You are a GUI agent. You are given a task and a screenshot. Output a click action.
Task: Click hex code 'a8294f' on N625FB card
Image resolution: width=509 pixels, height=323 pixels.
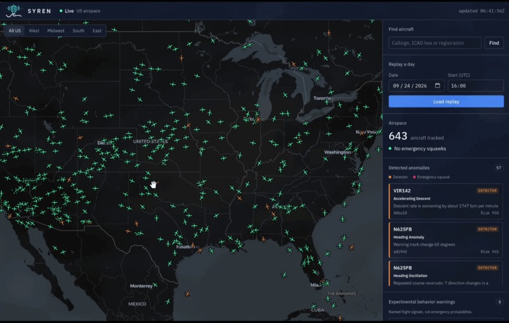[400, 252]
